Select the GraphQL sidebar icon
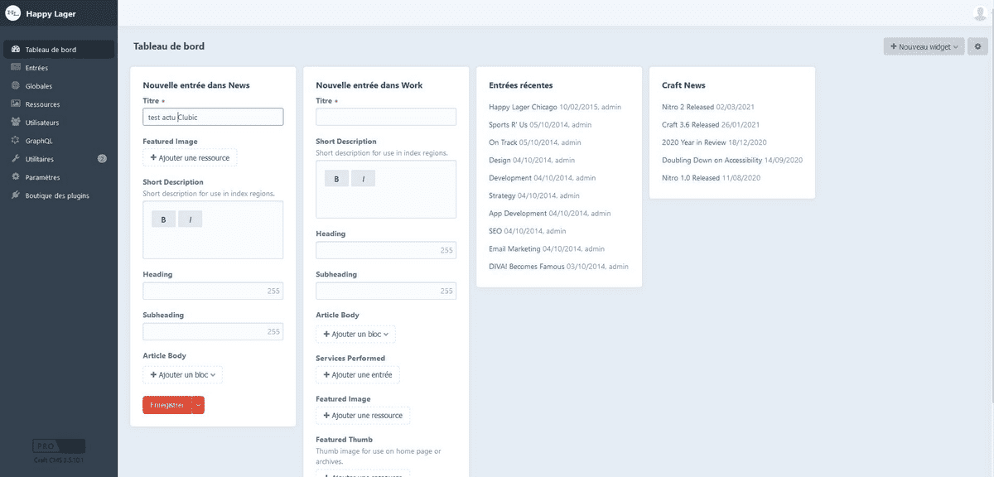 coord(16,141)
